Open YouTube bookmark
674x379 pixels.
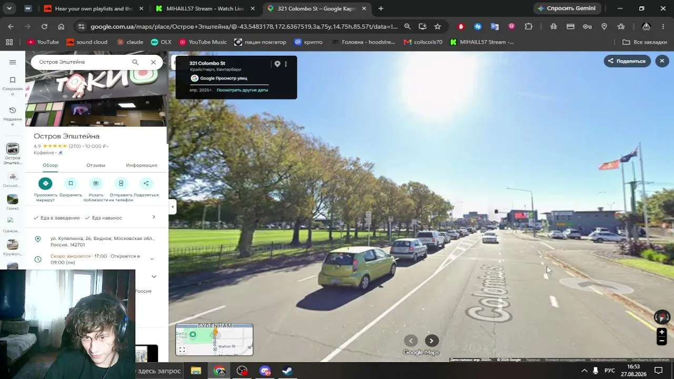[x=43, y=42]
